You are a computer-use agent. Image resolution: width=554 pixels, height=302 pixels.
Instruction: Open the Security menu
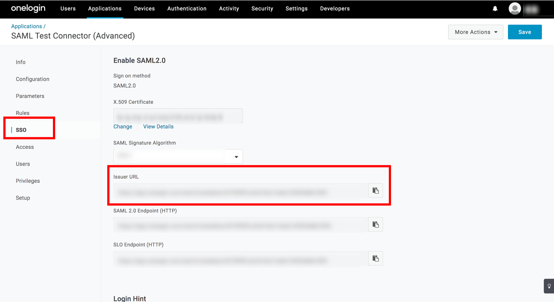262,9
